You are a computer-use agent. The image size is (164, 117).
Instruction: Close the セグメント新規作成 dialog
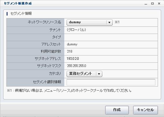(x=159, y=3)
